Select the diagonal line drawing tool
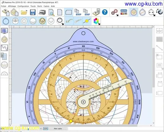Screen dimensions: 164x132 click(x=160, y=48)
